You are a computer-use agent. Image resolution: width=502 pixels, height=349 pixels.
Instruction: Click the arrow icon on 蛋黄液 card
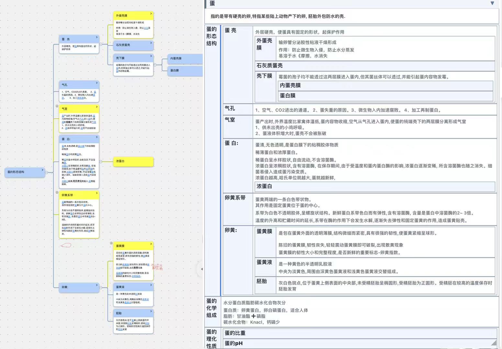(x=151, y=285)
